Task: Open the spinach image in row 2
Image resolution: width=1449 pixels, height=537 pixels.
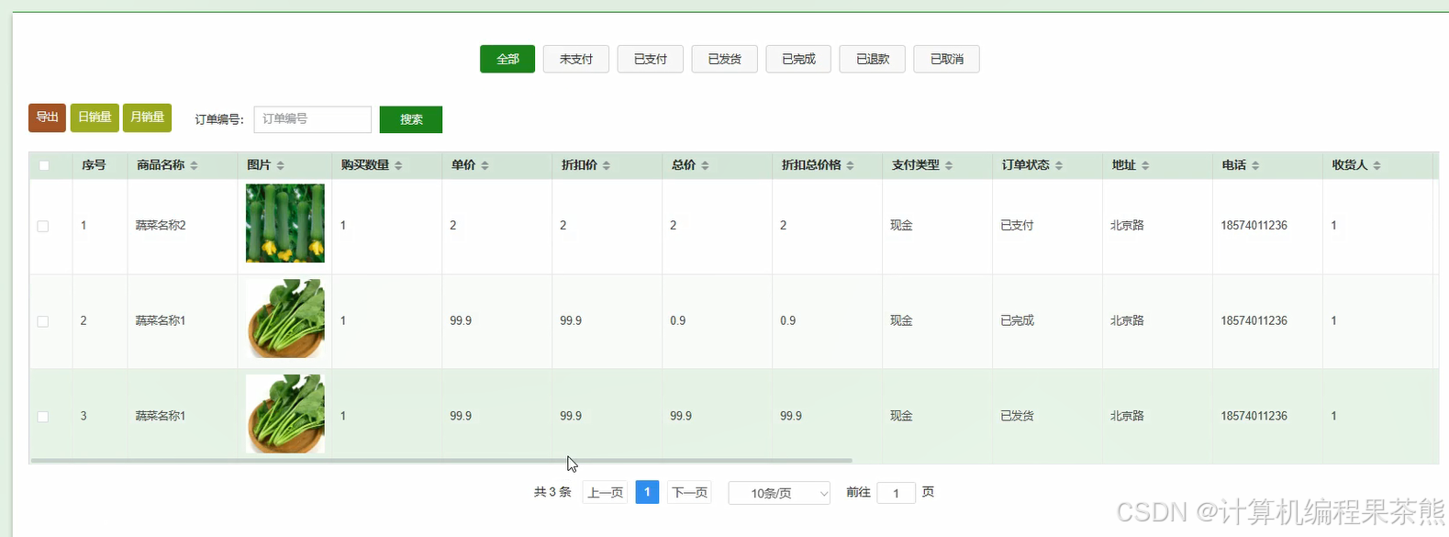Action: (285, 319)
